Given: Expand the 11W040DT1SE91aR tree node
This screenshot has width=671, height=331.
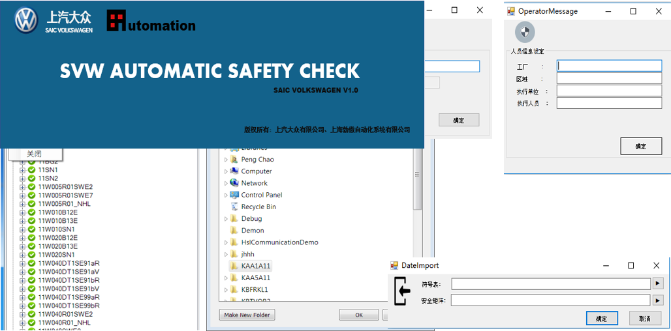Looking at the screenshot, I should point(23,263).
